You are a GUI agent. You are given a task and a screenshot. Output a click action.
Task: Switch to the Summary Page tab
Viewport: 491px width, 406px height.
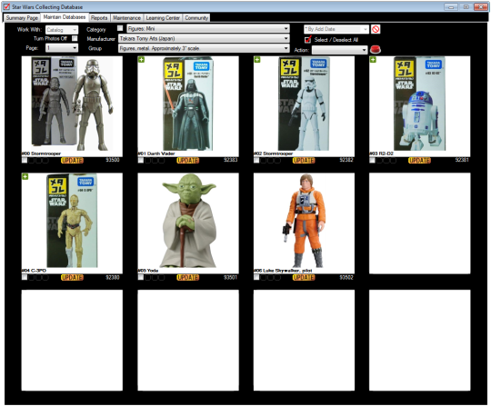pyautogui.click(x=22, y=18)
